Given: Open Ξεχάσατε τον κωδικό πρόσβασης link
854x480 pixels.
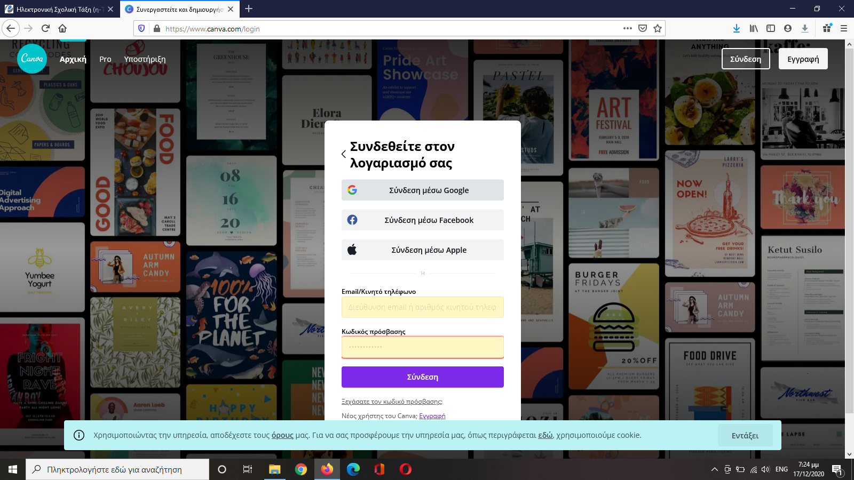Looking at the screenshot, I should tap(392, 402).
